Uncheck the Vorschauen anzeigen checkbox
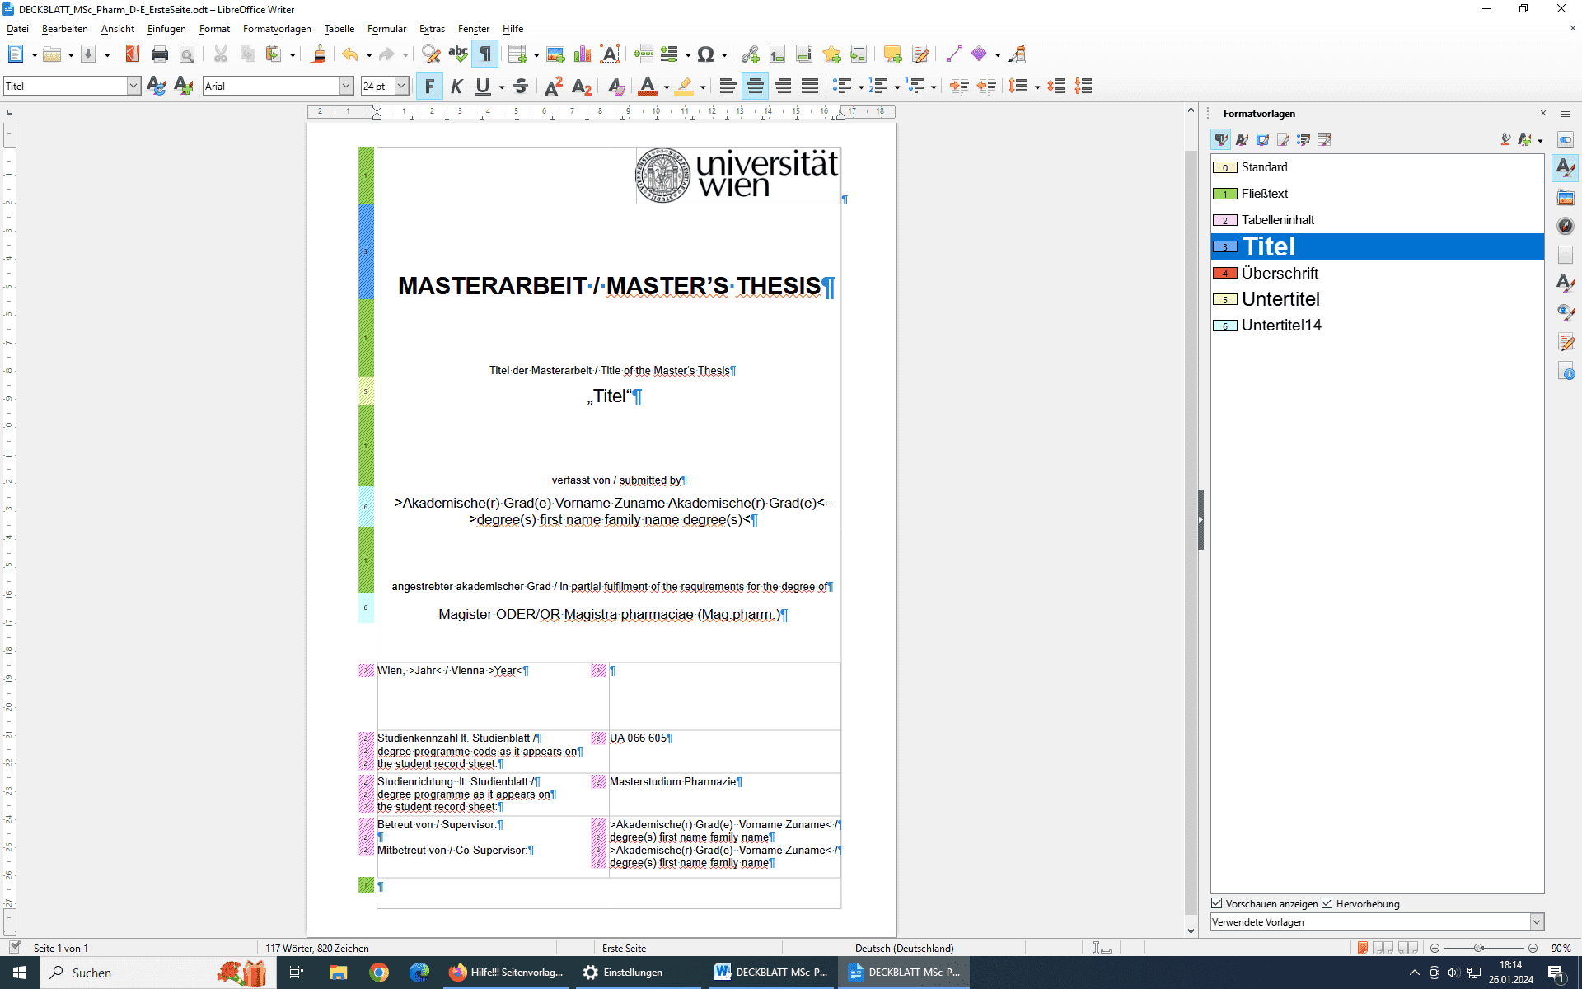 pos(1217,903)
